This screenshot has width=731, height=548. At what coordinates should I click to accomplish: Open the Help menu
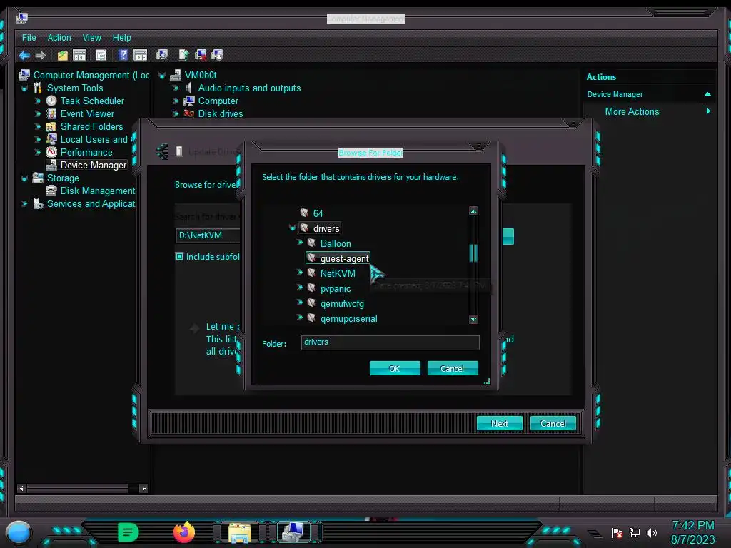(x=121, y=38)
